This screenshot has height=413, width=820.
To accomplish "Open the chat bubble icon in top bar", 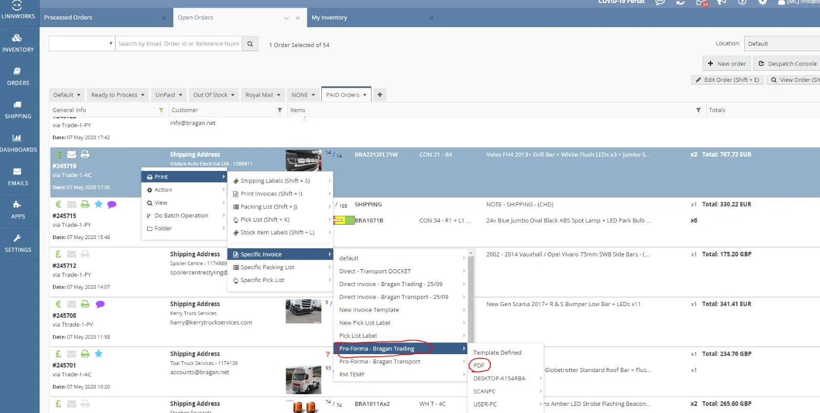I will click(x=660, y=2).
